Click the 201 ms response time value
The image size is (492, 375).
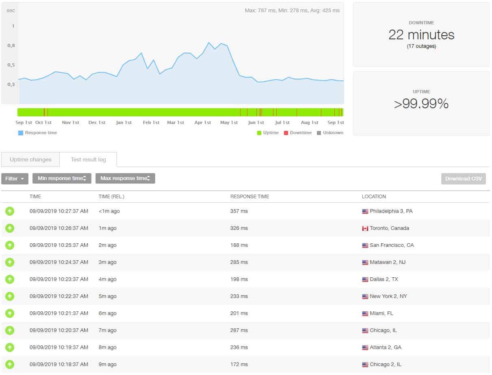coord(239,313)
